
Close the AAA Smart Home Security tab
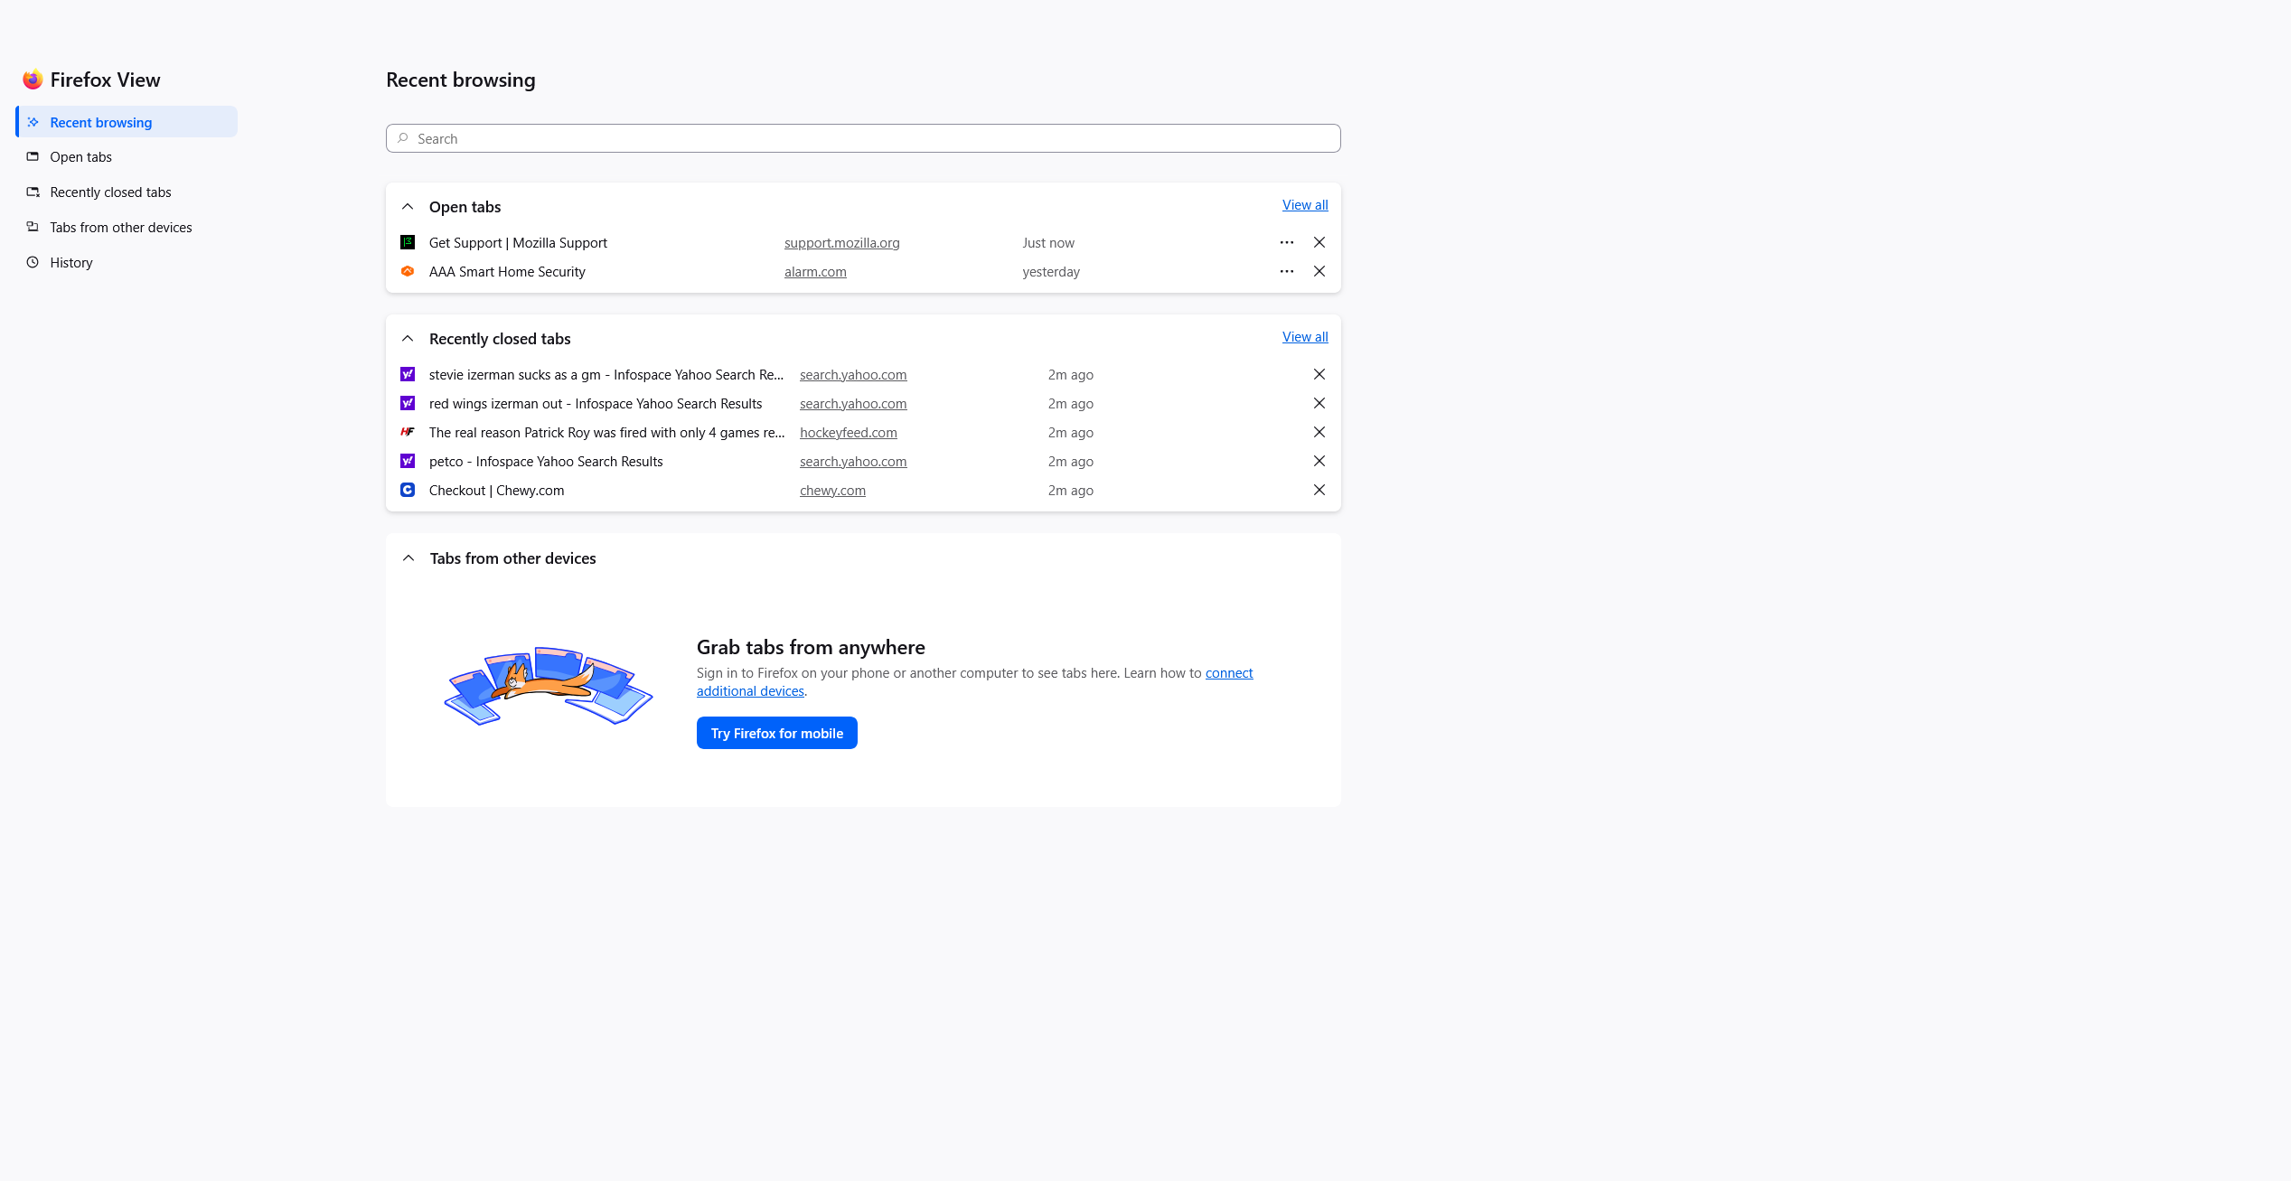pyautogui.click(x=1319, y=271)
